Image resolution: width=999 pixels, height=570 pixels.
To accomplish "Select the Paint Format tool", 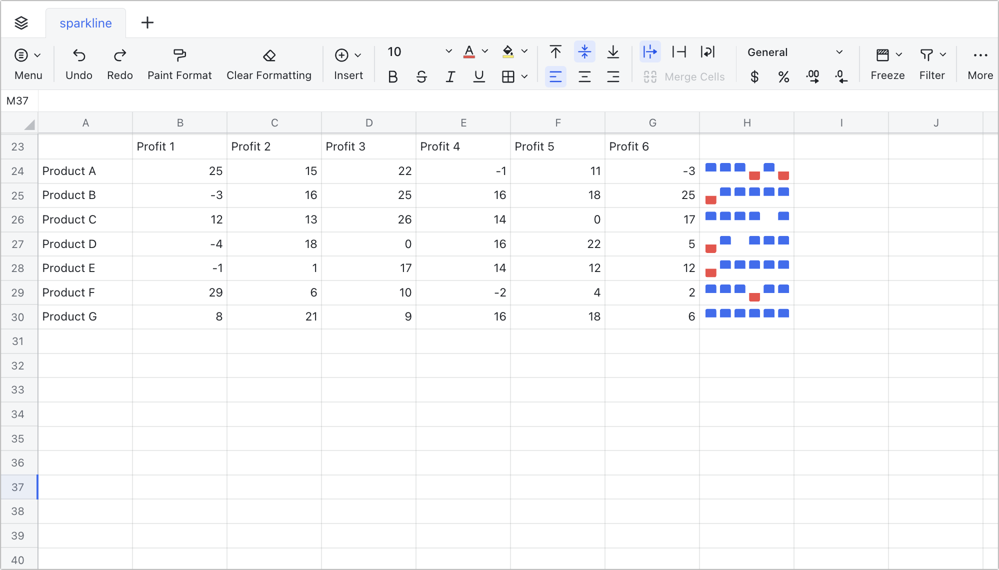I will (179, 63).
